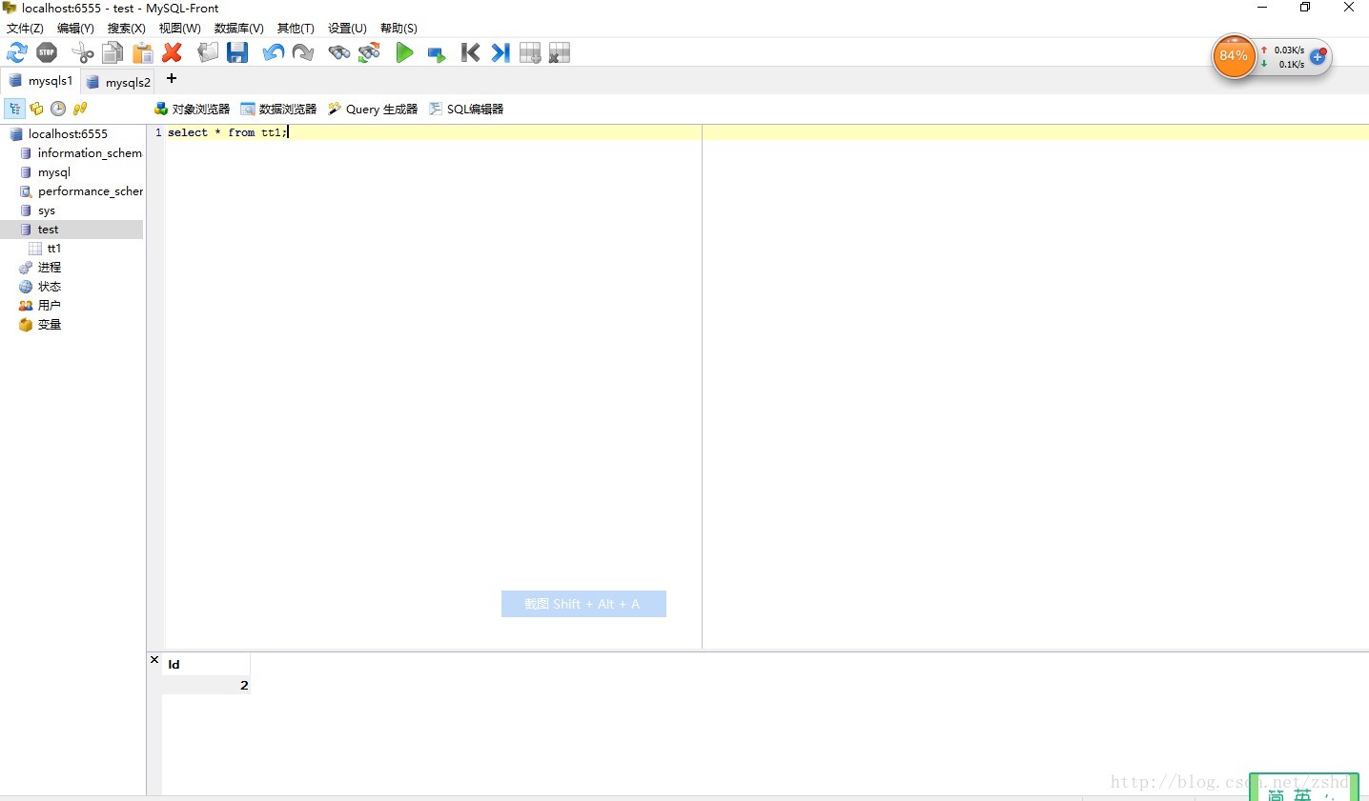Open the SQL编辑器 view
This screenshot has height=801, width=1369.
466,109
